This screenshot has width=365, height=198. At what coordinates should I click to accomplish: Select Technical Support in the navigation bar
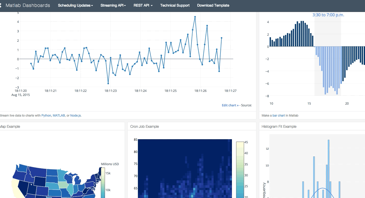175,5
